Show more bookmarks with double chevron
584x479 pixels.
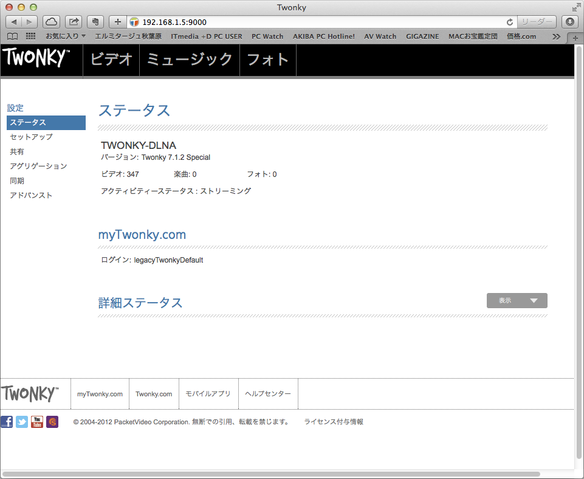(556, 36)
